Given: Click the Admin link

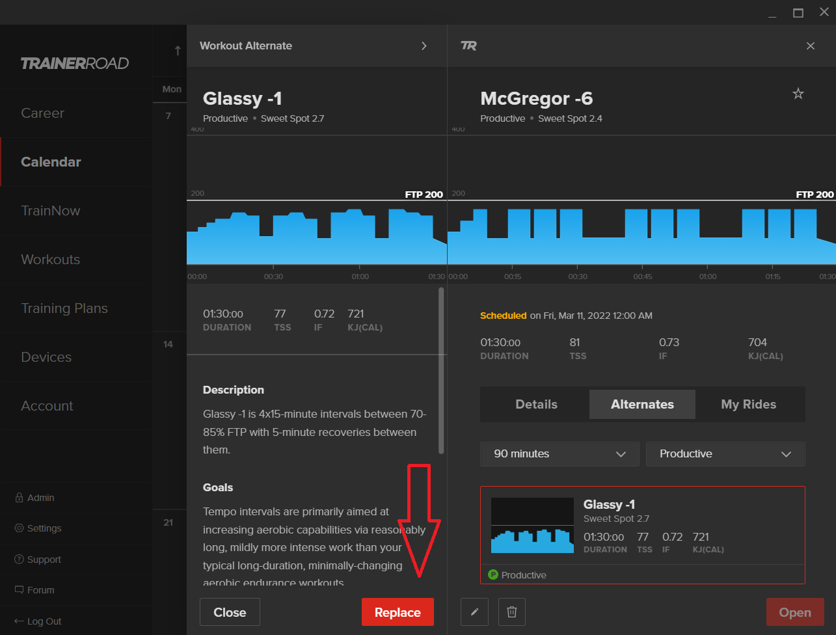Looking at the screenshot, I should pyautogui.click(x=41, y=498).
